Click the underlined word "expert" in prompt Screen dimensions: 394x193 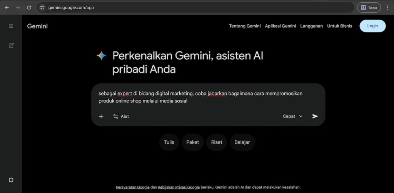coord(125,94)
